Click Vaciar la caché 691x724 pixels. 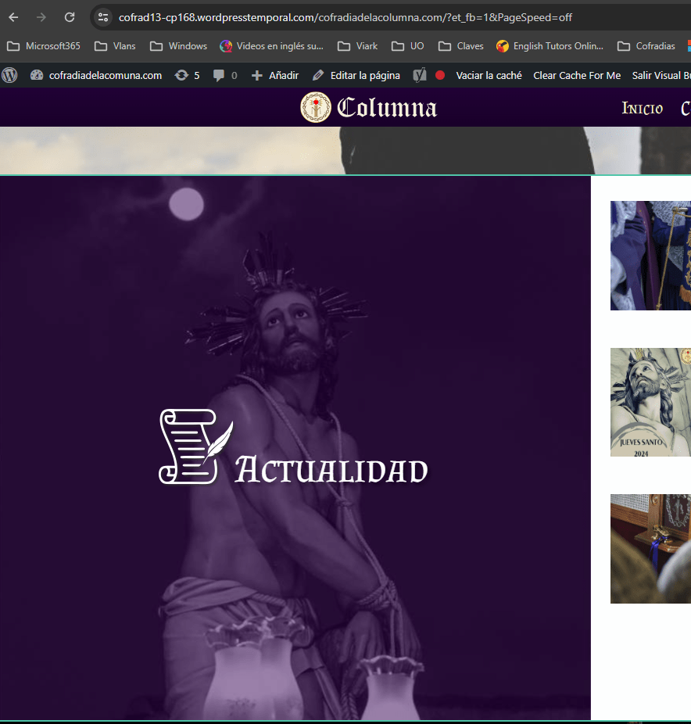tap(489, 75)
